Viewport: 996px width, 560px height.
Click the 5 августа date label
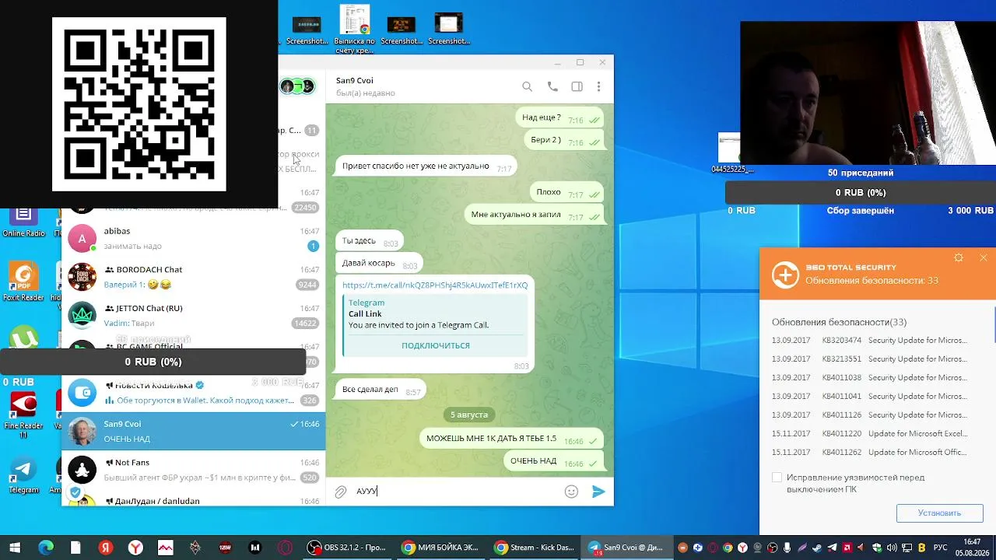point(469,415)
